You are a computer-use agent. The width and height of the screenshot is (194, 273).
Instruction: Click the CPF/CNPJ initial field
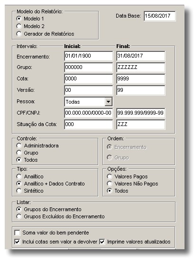click(x=88, y=113)
